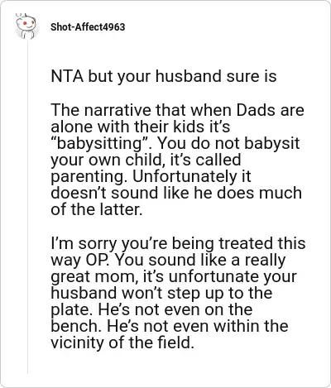Click the phrase "step up to the"
Viewport: 331px width, 388px height.
pos(220,293)
